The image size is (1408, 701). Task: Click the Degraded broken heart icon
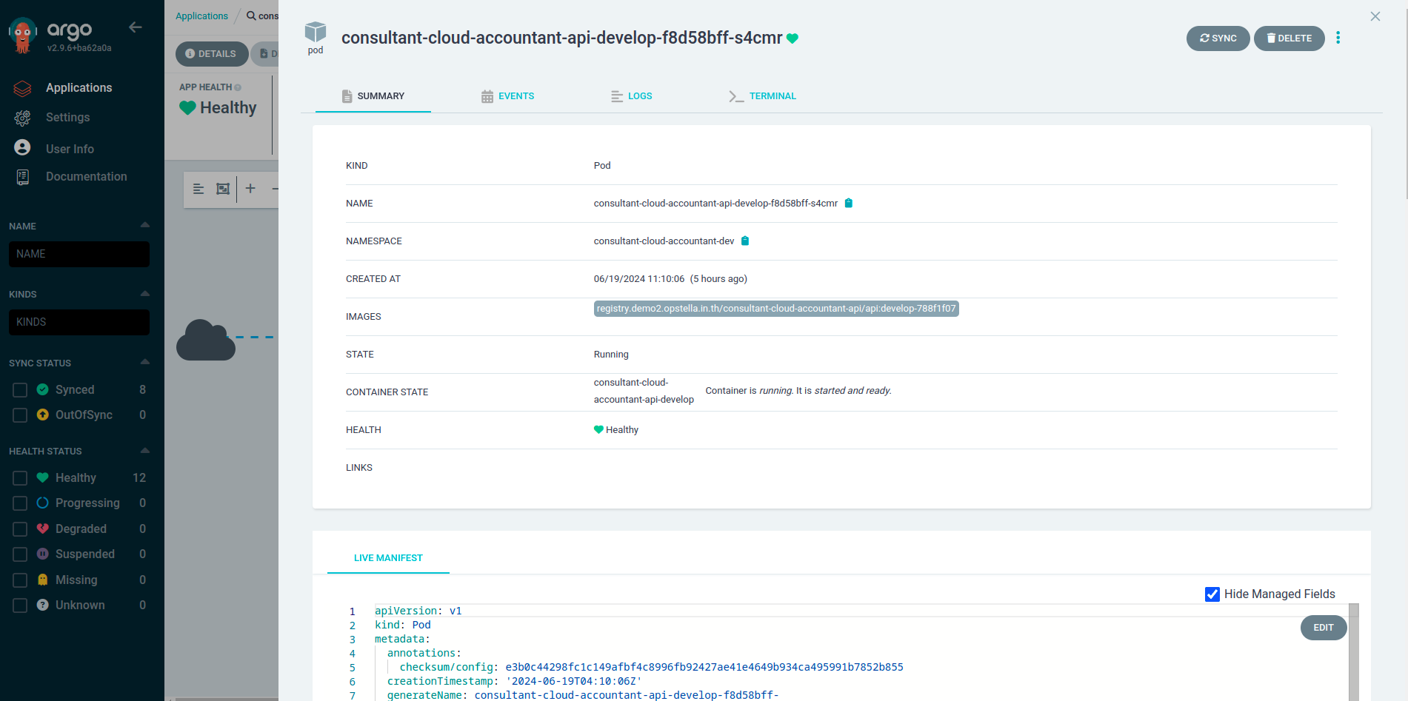(x=43, y=529)
